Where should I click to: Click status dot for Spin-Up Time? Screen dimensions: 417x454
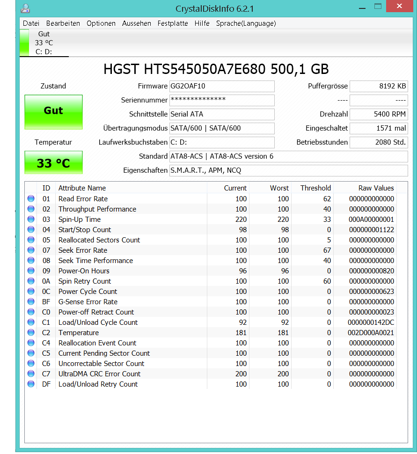point(31,219)
